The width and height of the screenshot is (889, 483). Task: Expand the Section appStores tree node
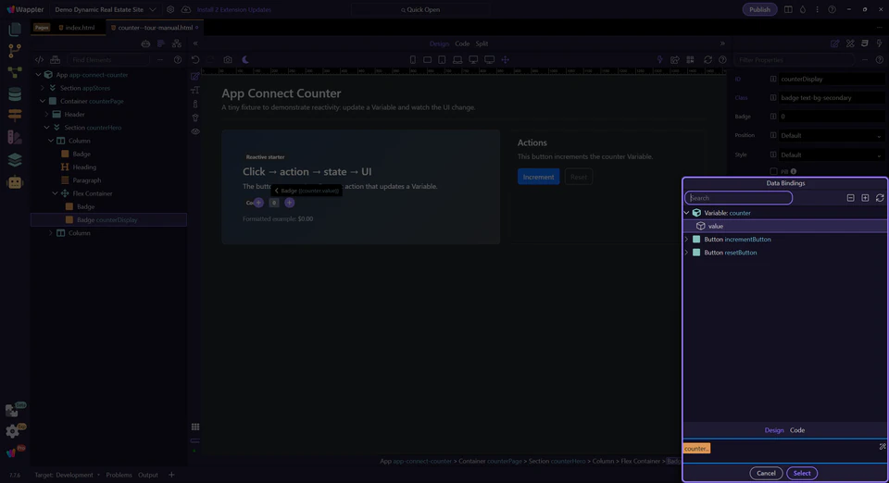point(43,88)
